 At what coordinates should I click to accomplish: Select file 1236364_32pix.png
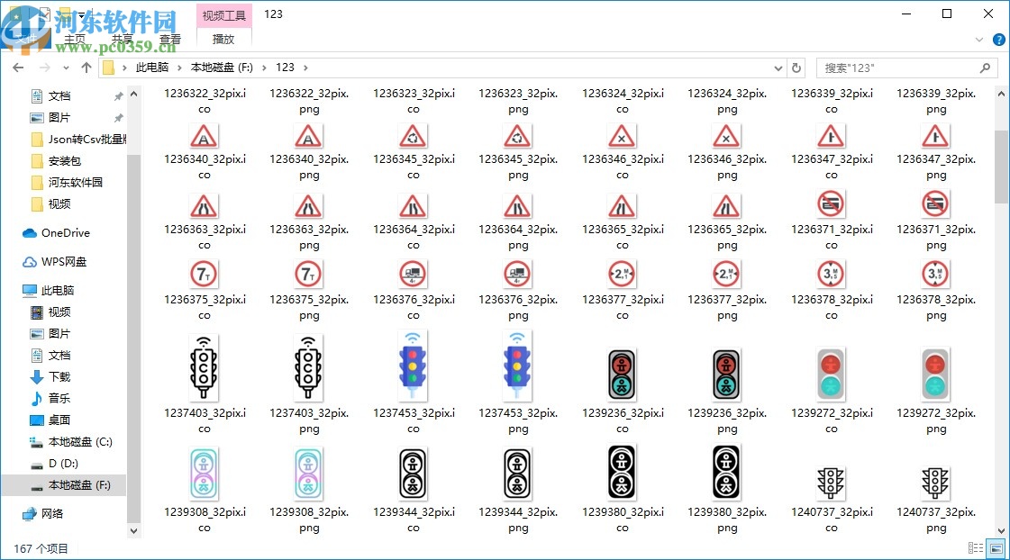click(518, 222)
